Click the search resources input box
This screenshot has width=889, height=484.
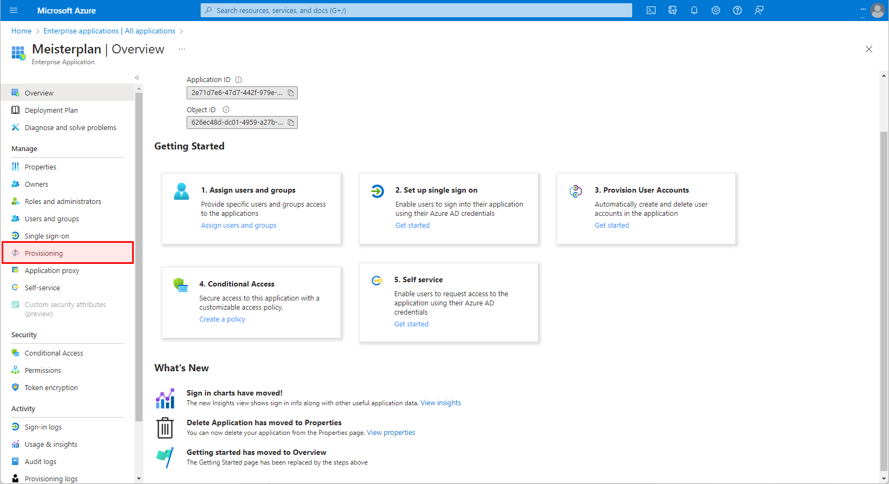pyautogui.click(x=416, y=10)
